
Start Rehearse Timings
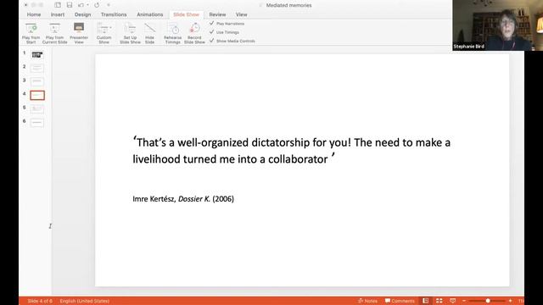tap(172, 33)
